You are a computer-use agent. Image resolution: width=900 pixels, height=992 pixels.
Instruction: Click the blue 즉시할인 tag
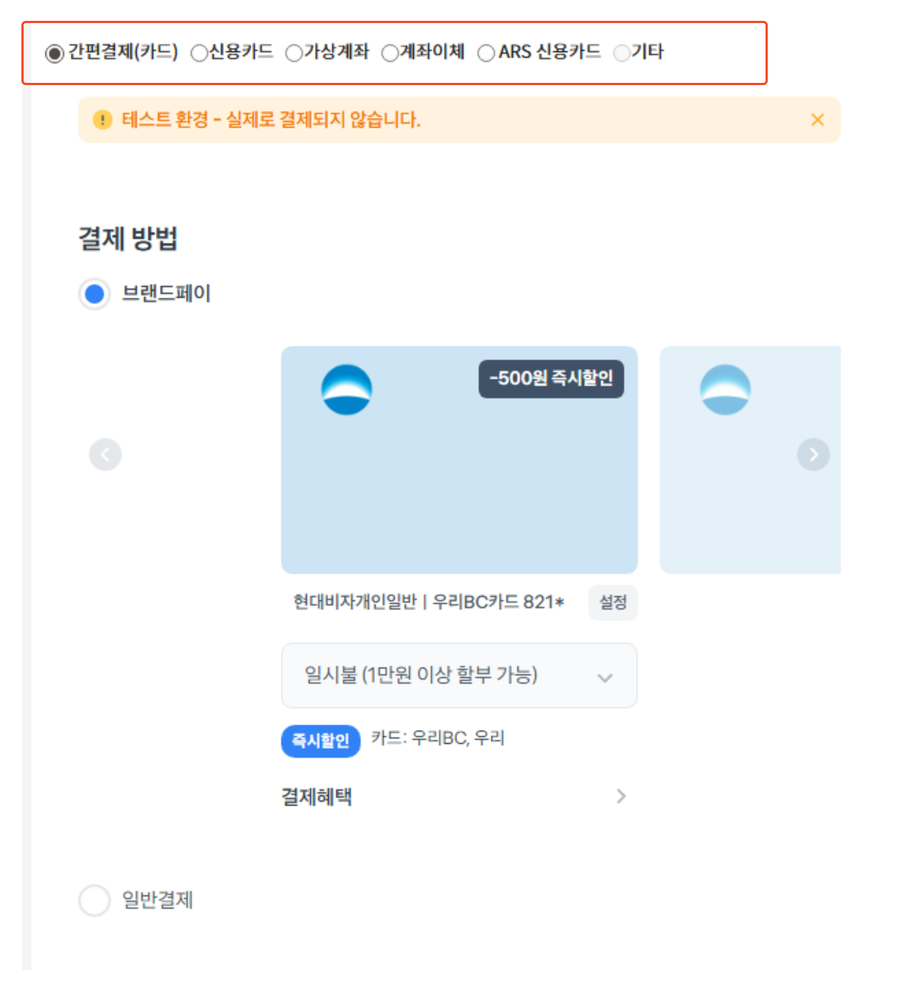tap(320, 741)
